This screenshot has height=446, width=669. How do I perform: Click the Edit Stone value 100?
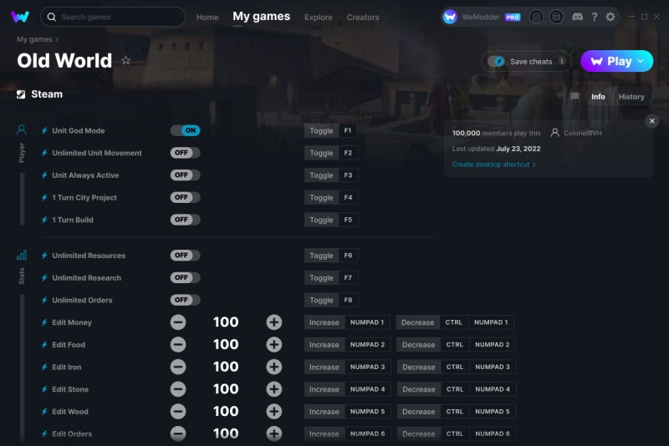tap(226, 389)
